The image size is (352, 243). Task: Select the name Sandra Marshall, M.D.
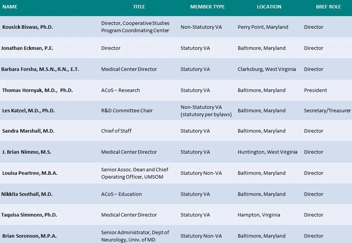click(28, 131)
